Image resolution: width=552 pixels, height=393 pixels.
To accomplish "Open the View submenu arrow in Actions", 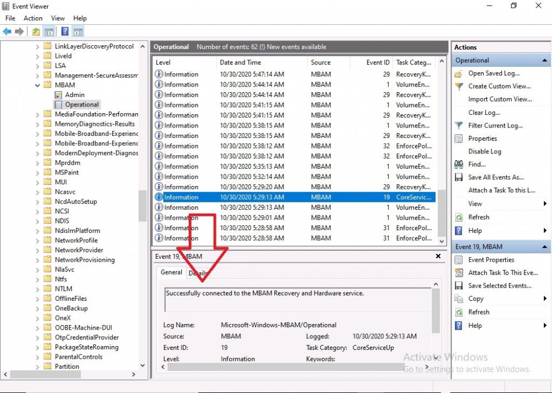I will coord(545,204).
